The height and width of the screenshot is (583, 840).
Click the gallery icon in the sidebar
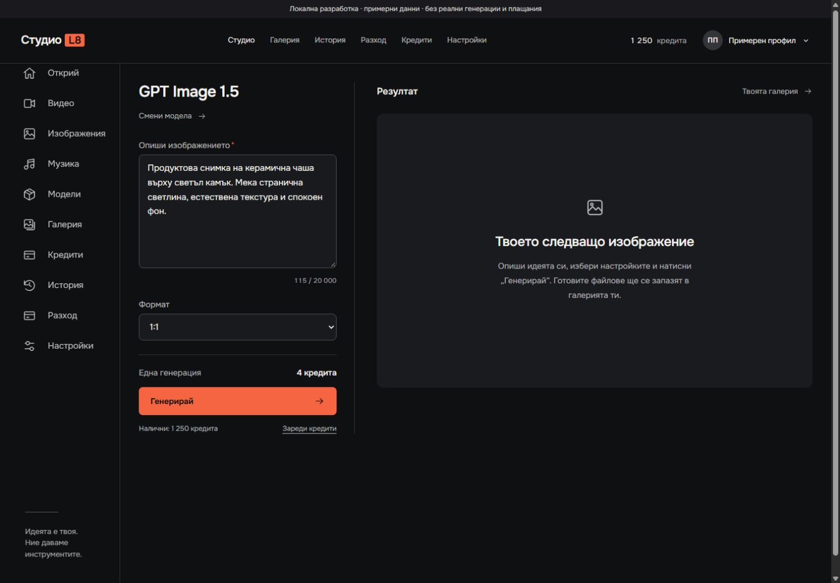click(x=29, y=224)
